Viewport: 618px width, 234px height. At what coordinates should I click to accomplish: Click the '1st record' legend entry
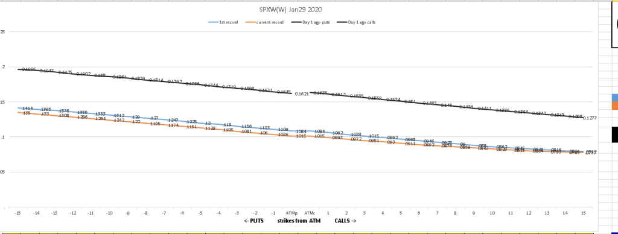point(223,22)
